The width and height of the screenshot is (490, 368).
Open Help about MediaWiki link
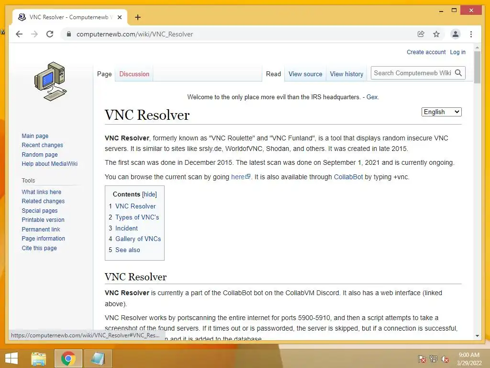[49, 164]
